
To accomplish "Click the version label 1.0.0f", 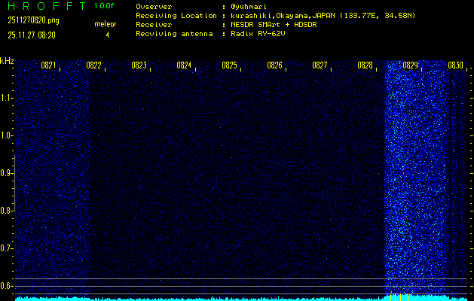I will pos(104,6).
